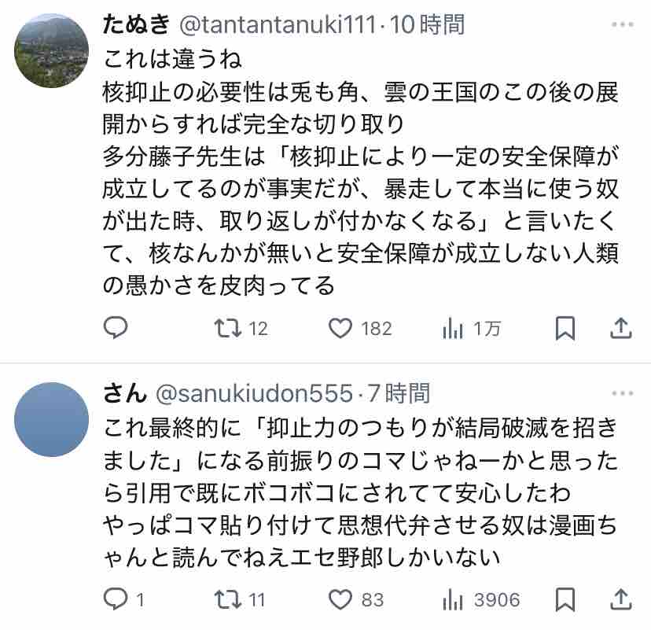This screenshot has width=651, height=630.
Task: Open @sanukiudon555 profile handle
Action: (x=252, y=391)
